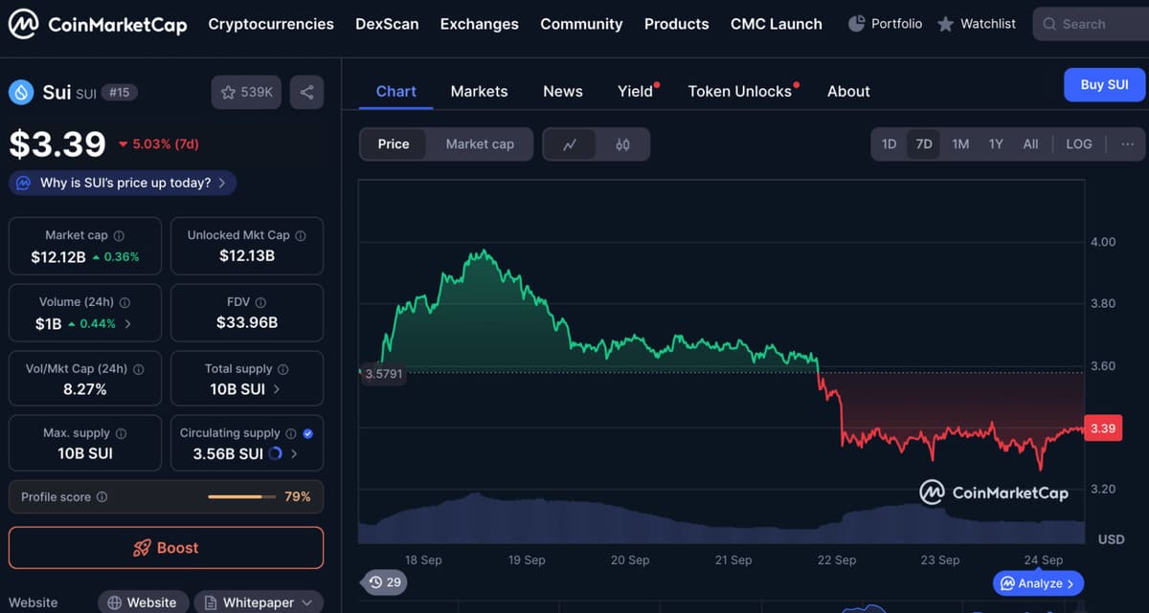Click the Max. supply info icon
Viewport: 1149px width, 613px height.
(121, 433)
